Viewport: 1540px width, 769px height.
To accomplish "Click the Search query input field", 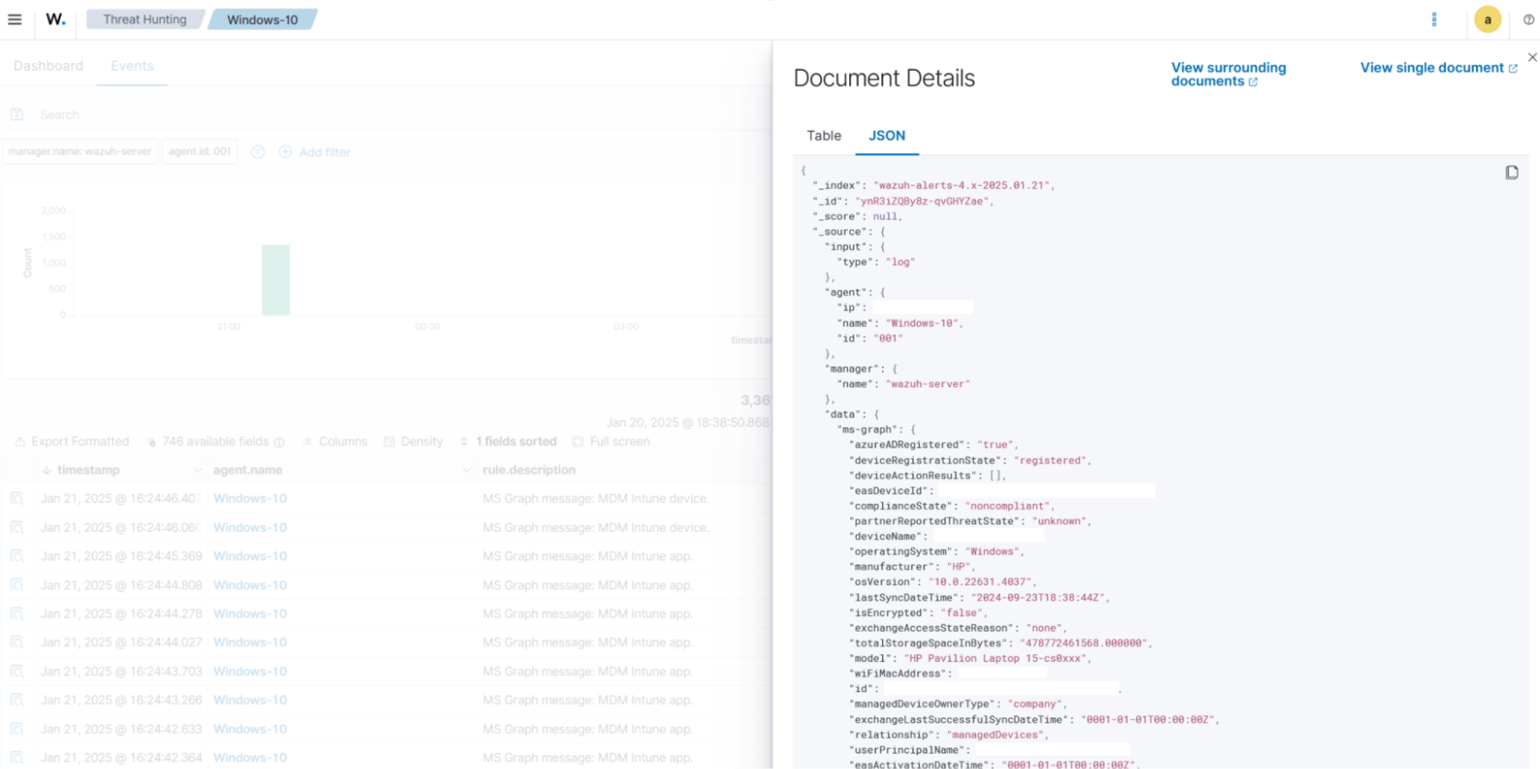I will click(x=385, y=115).
